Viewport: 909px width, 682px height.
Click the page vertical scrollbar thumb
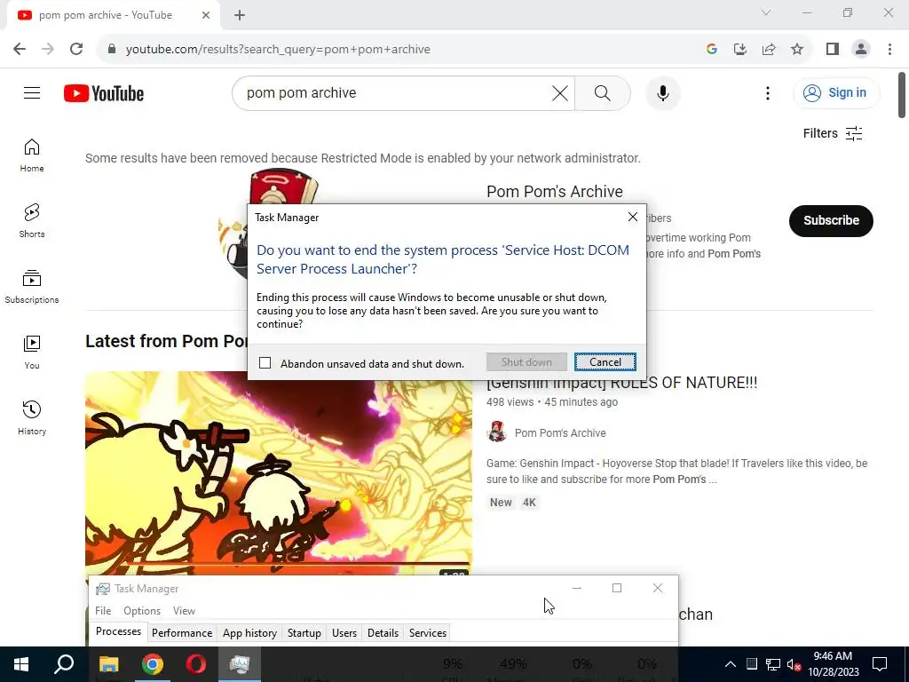[902, 95]
